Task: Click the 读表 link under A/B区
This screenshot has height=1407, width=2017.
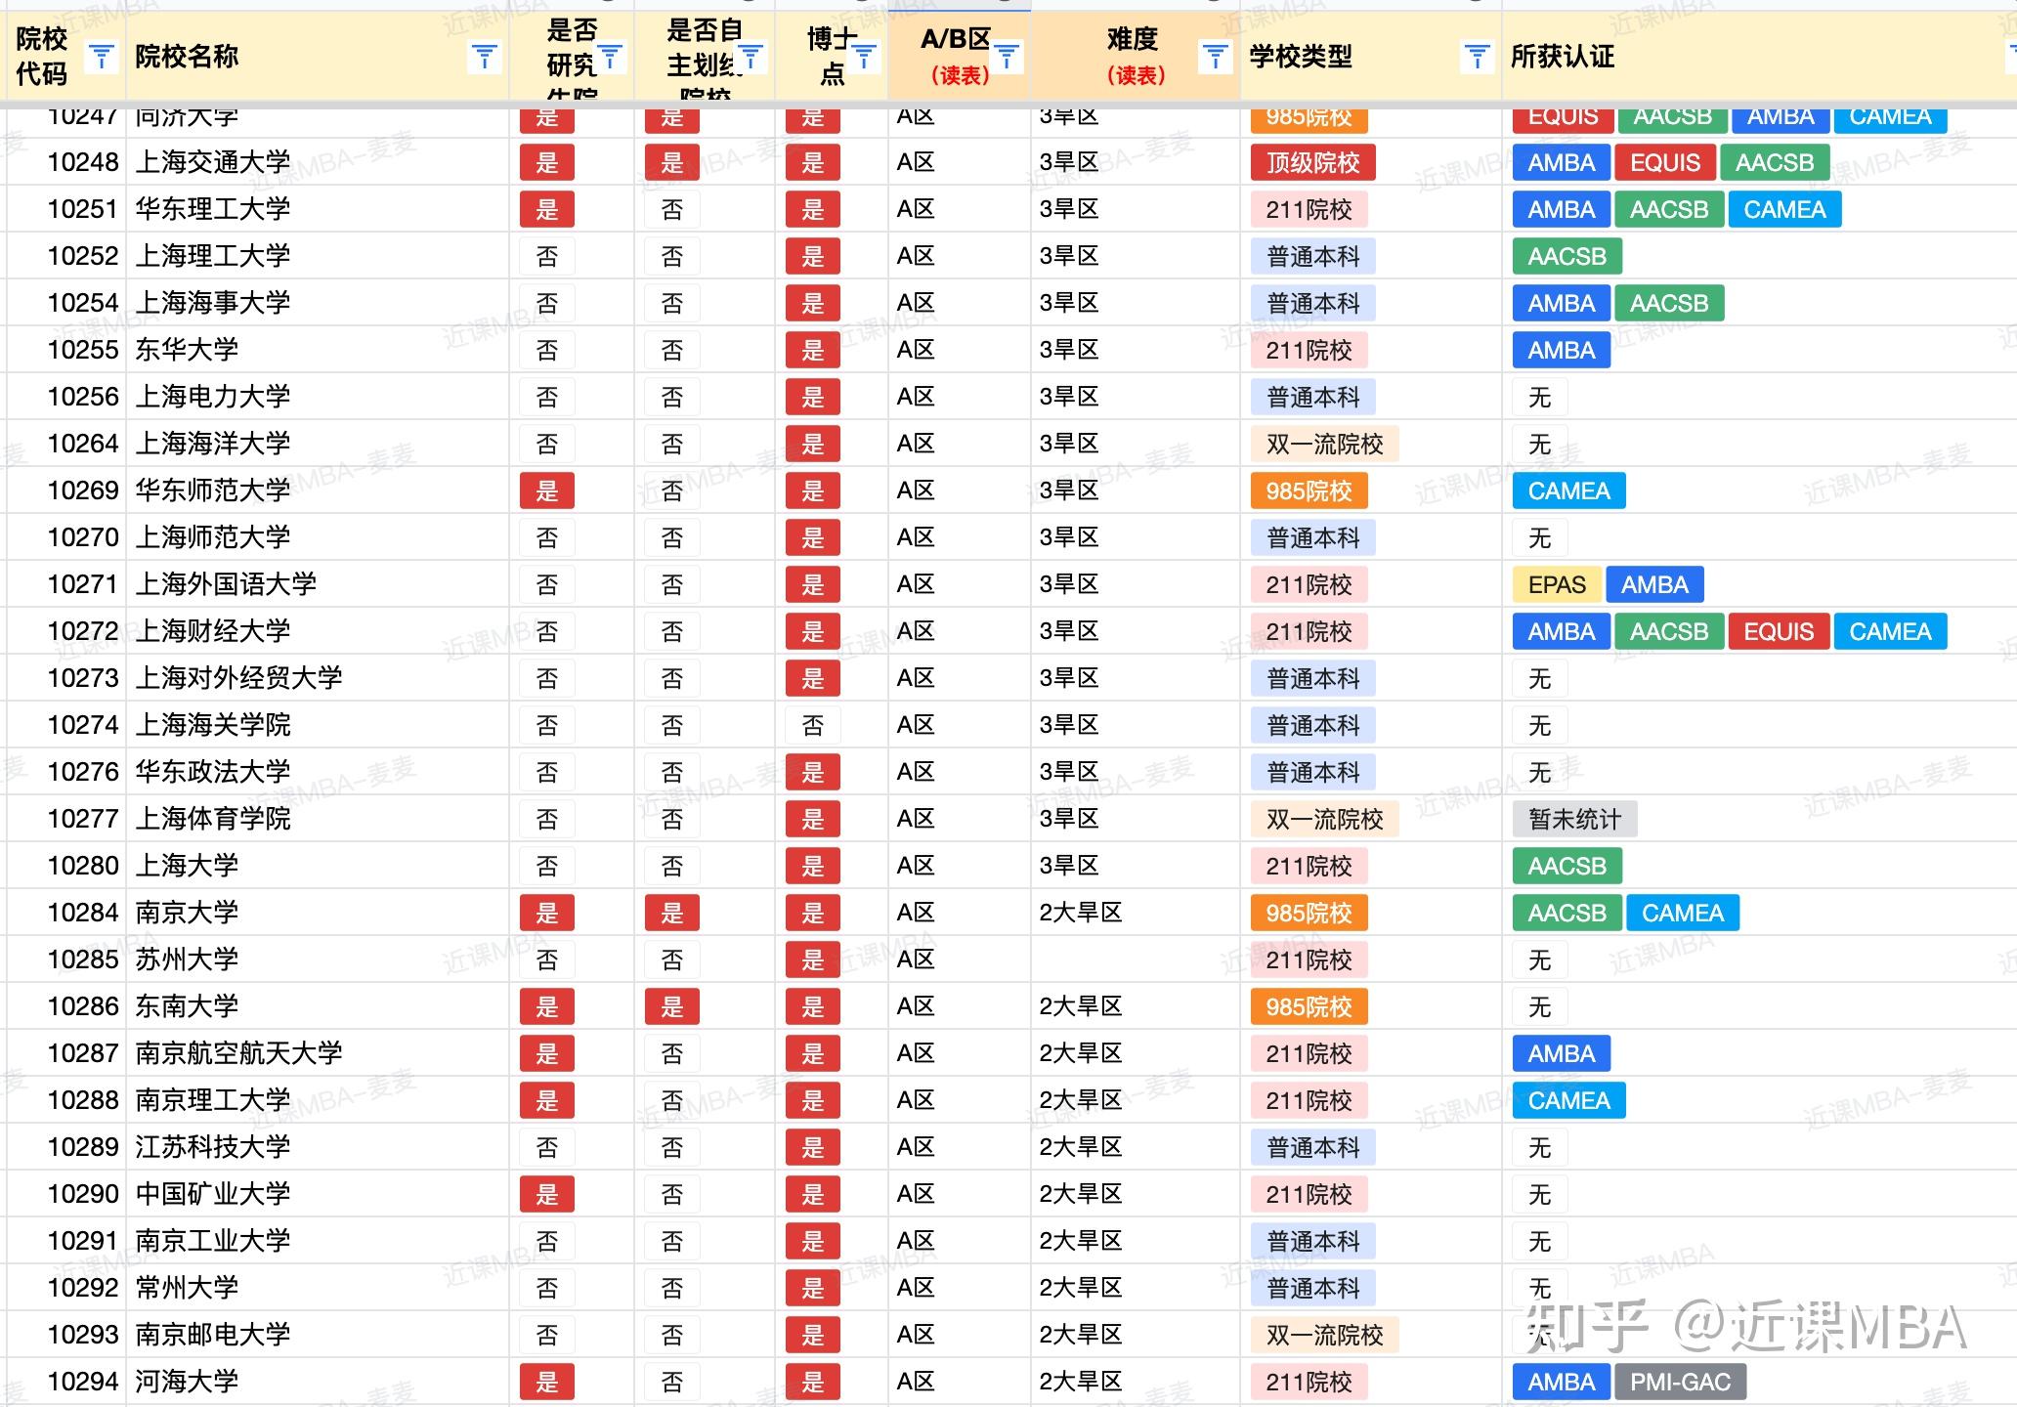Action: [x=959, y=74]
